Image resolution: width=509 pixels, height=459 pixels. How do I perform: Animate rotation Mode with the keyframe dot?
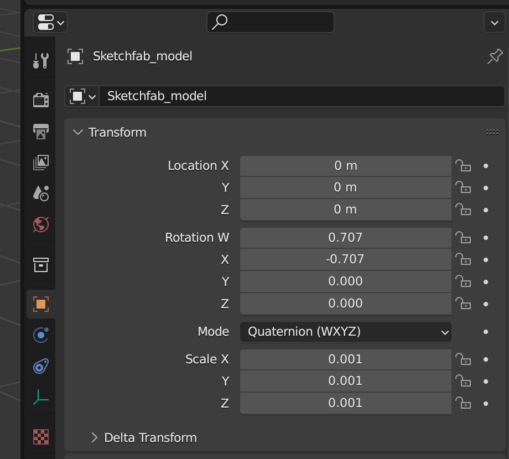tap(486, 332)
